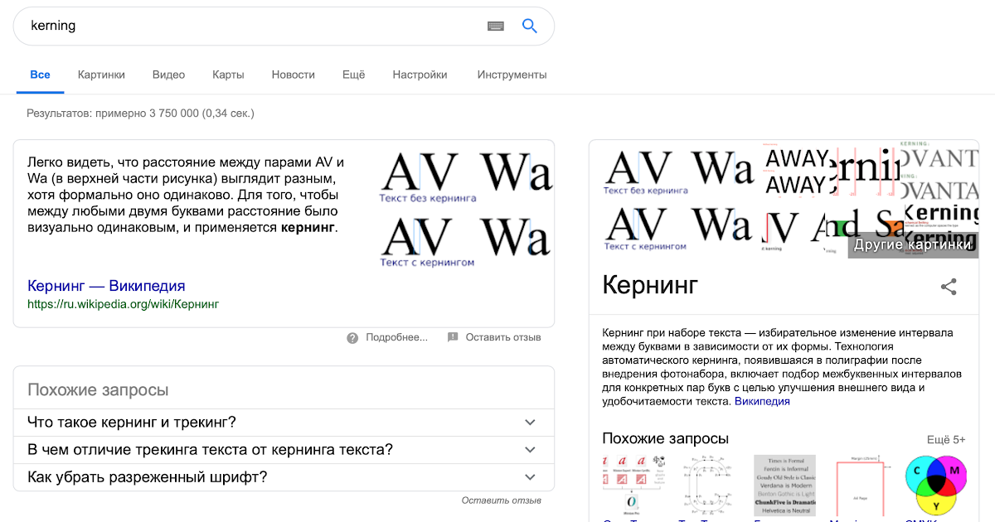This screenshot has width=995, height=522.
Task: Open 'Кернинг — Википедия' result link
Action: coord(106,286)
